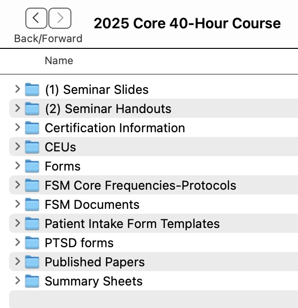The width and height of the screenshot is (298, 308).
Task: Click the Forward navigation arrow
Action: (x=60, y=19)
